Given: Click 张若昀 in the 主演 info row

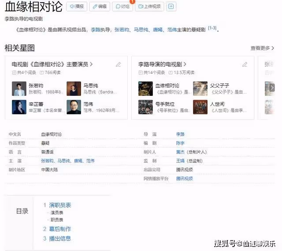Looking at the screenshot, I should coord(47,161).
